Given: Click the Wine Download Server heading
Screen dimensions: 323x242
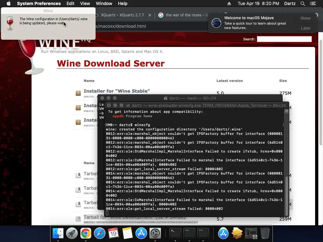Looking at the screenshot, I should pos(111,63).
